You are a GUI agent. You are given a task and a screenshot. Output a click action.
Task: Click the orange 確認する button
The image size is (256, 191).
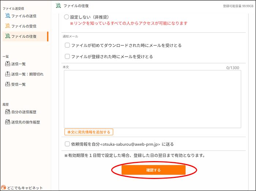click(x=154, y=170)
